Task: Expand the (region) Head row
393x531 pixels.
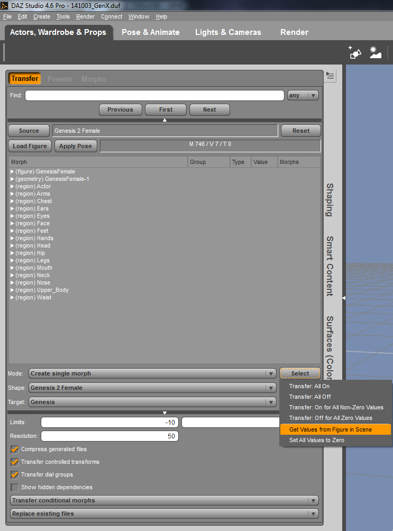Action: pos(12,246)
